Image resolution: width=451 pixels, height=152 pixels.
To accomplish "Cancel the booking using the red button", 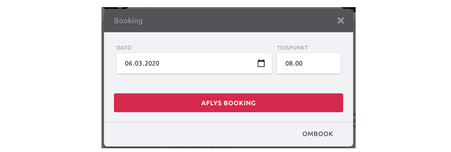I will point(228,103).
